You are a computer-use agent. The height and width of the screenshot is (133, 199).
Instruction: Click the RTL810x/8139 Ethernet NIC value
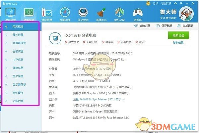[101, 118]
